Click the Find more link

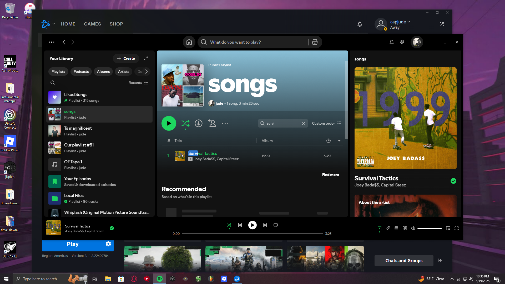[330, 175]
